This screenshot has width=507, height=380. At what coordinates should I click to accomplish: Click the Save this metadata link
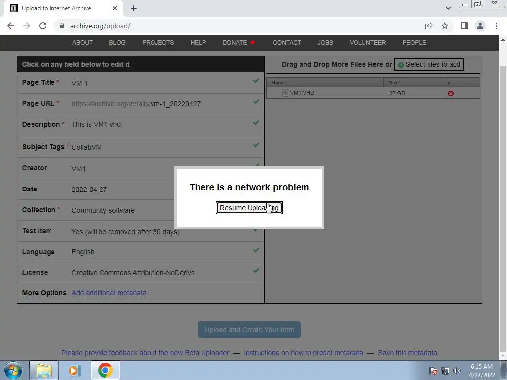[407, 353]
